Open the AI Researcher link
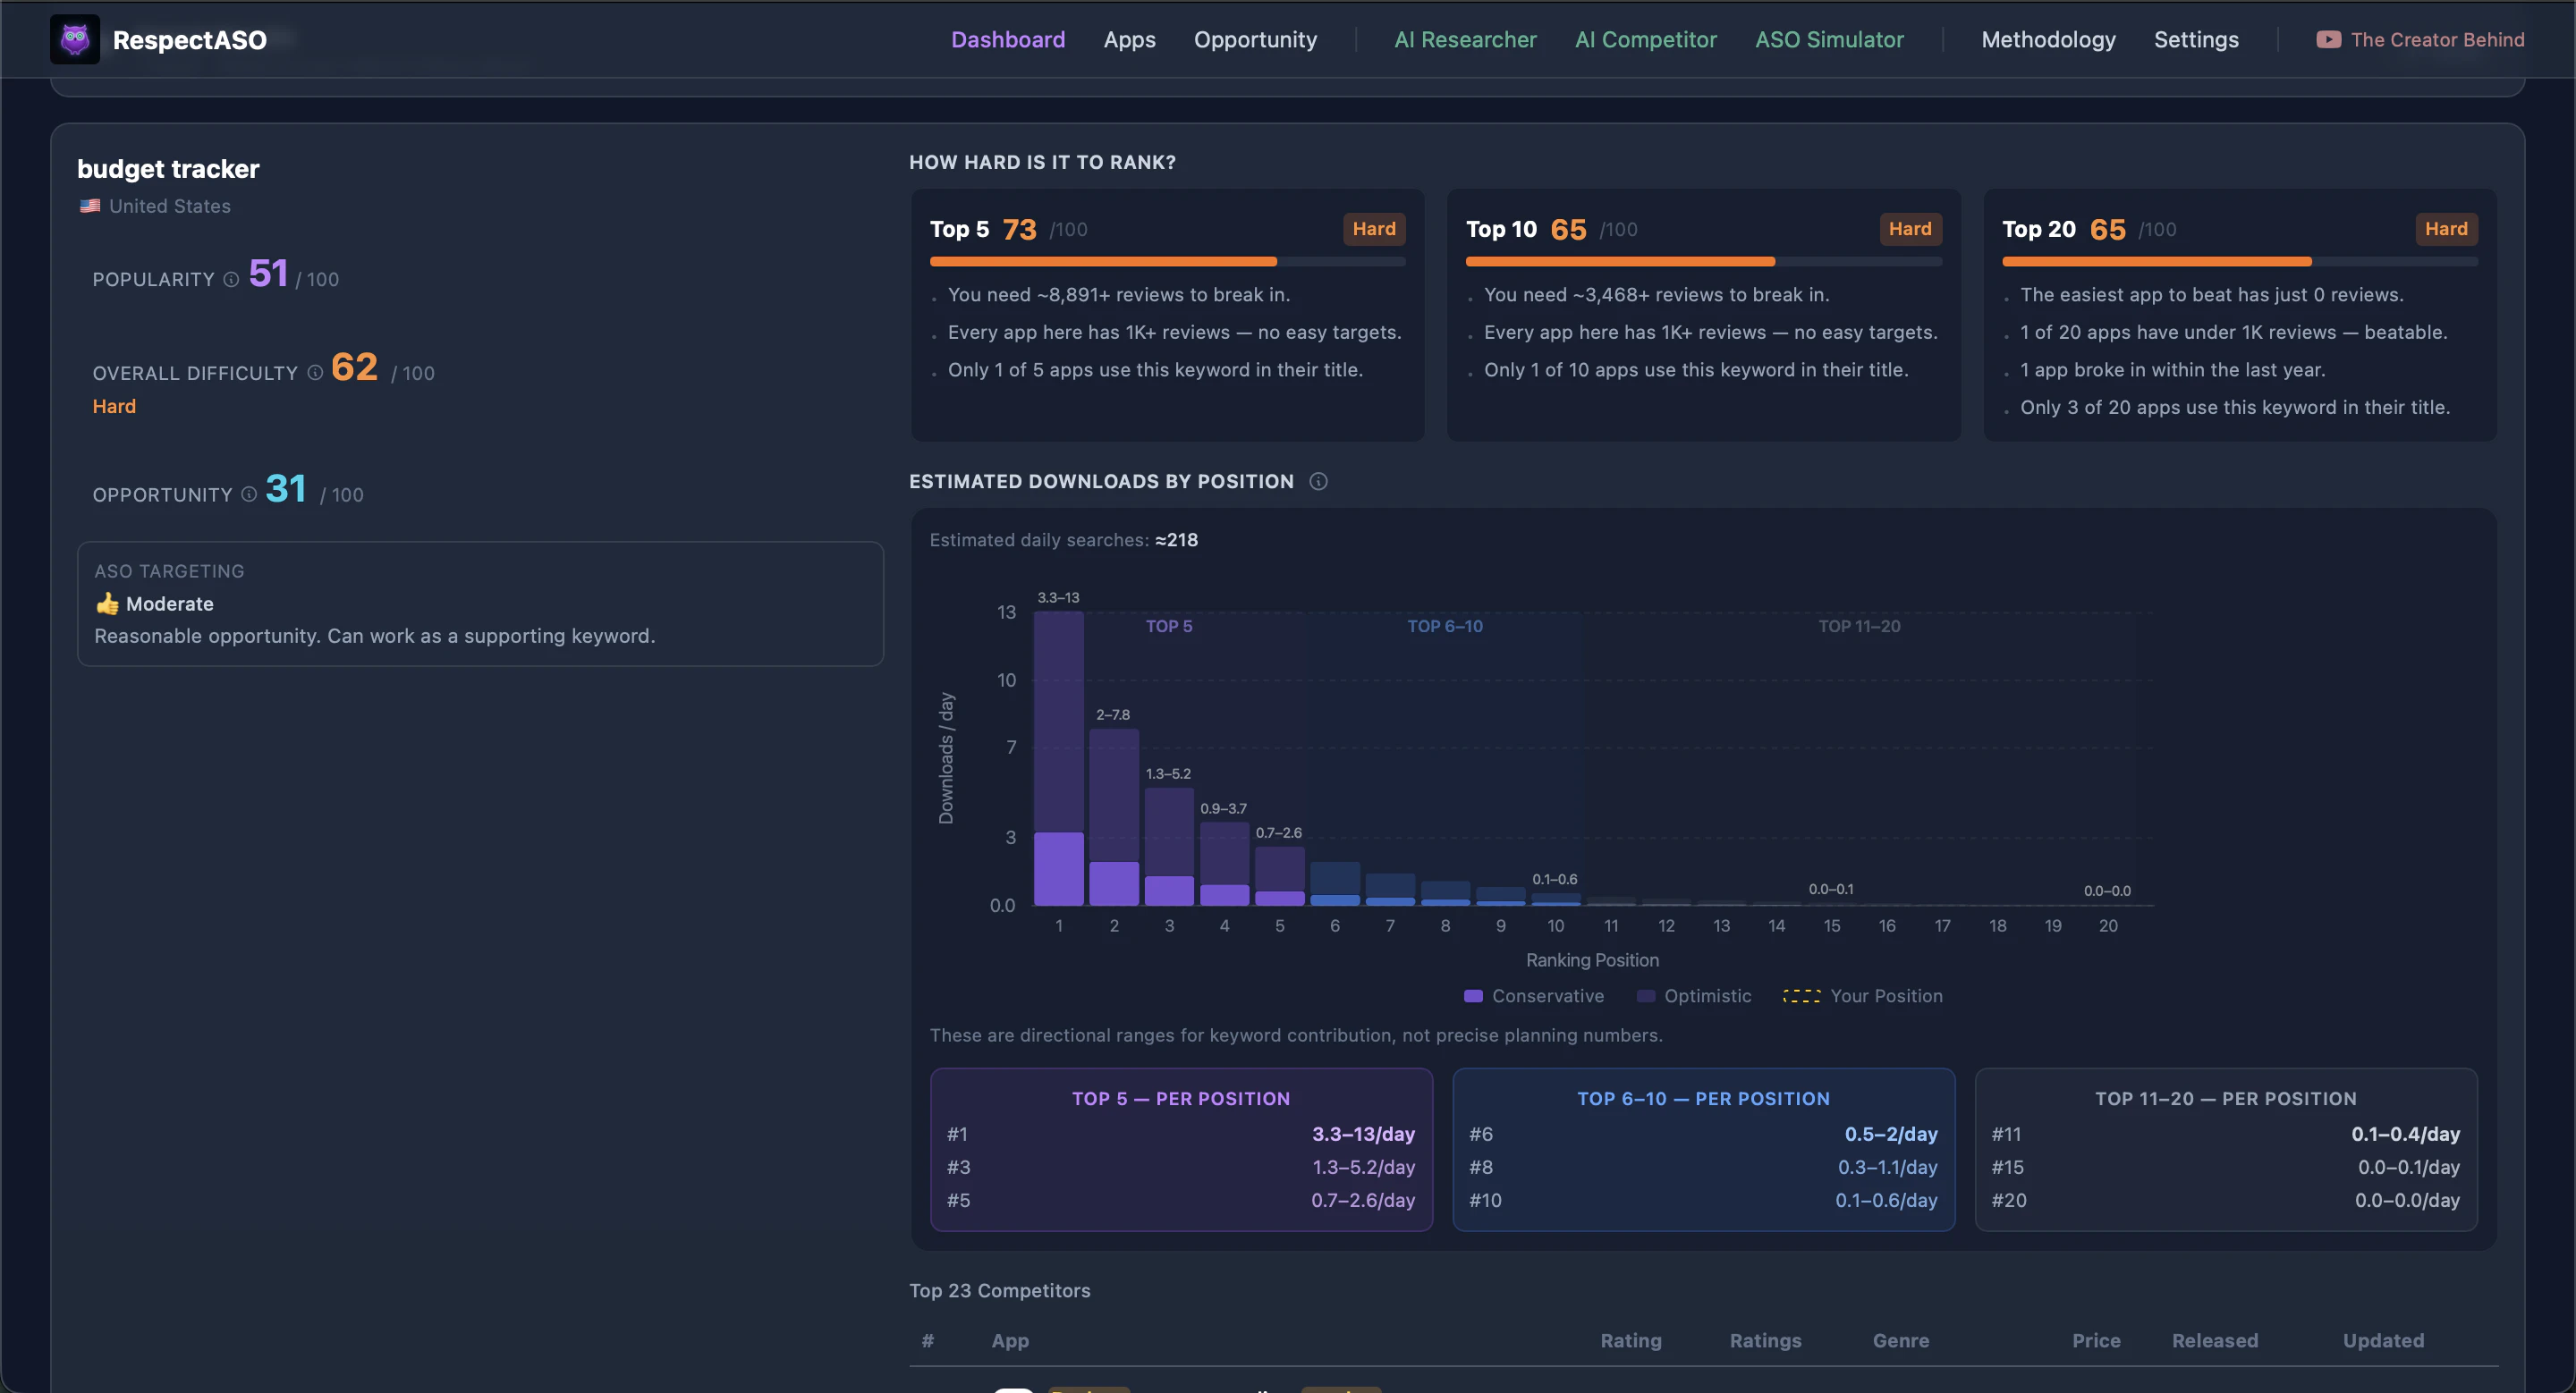 (1465, 40)
